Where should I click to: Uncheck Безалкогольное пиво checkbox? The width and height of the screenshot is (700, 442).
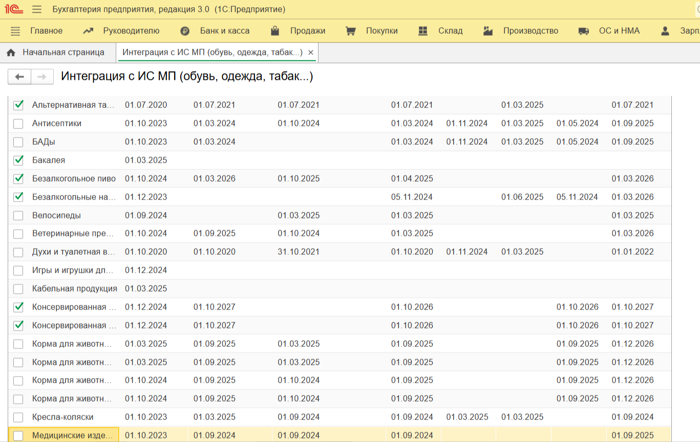tap(18, 179)
